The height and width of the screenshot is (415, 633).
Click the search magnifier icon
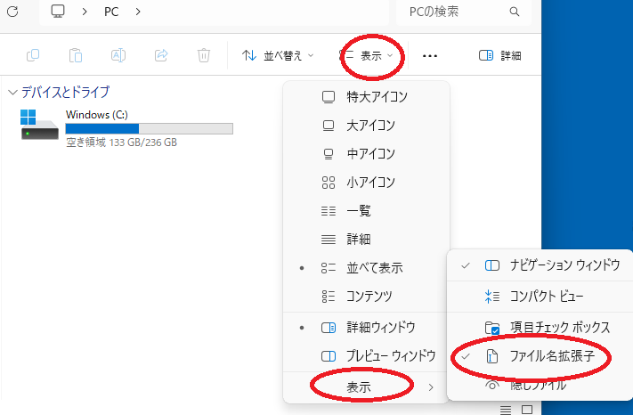point(515,12)
